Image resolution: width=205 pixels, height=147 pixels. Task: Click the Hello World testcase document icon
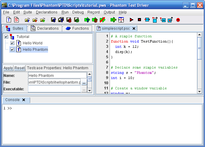[x=18, y=43]
